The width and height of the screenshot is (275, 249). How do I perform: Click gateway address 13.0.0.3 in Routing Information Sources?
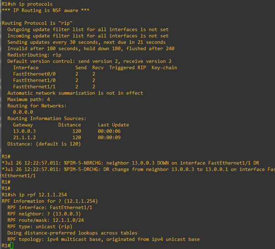pyautogui.click(x=25, y=131)
